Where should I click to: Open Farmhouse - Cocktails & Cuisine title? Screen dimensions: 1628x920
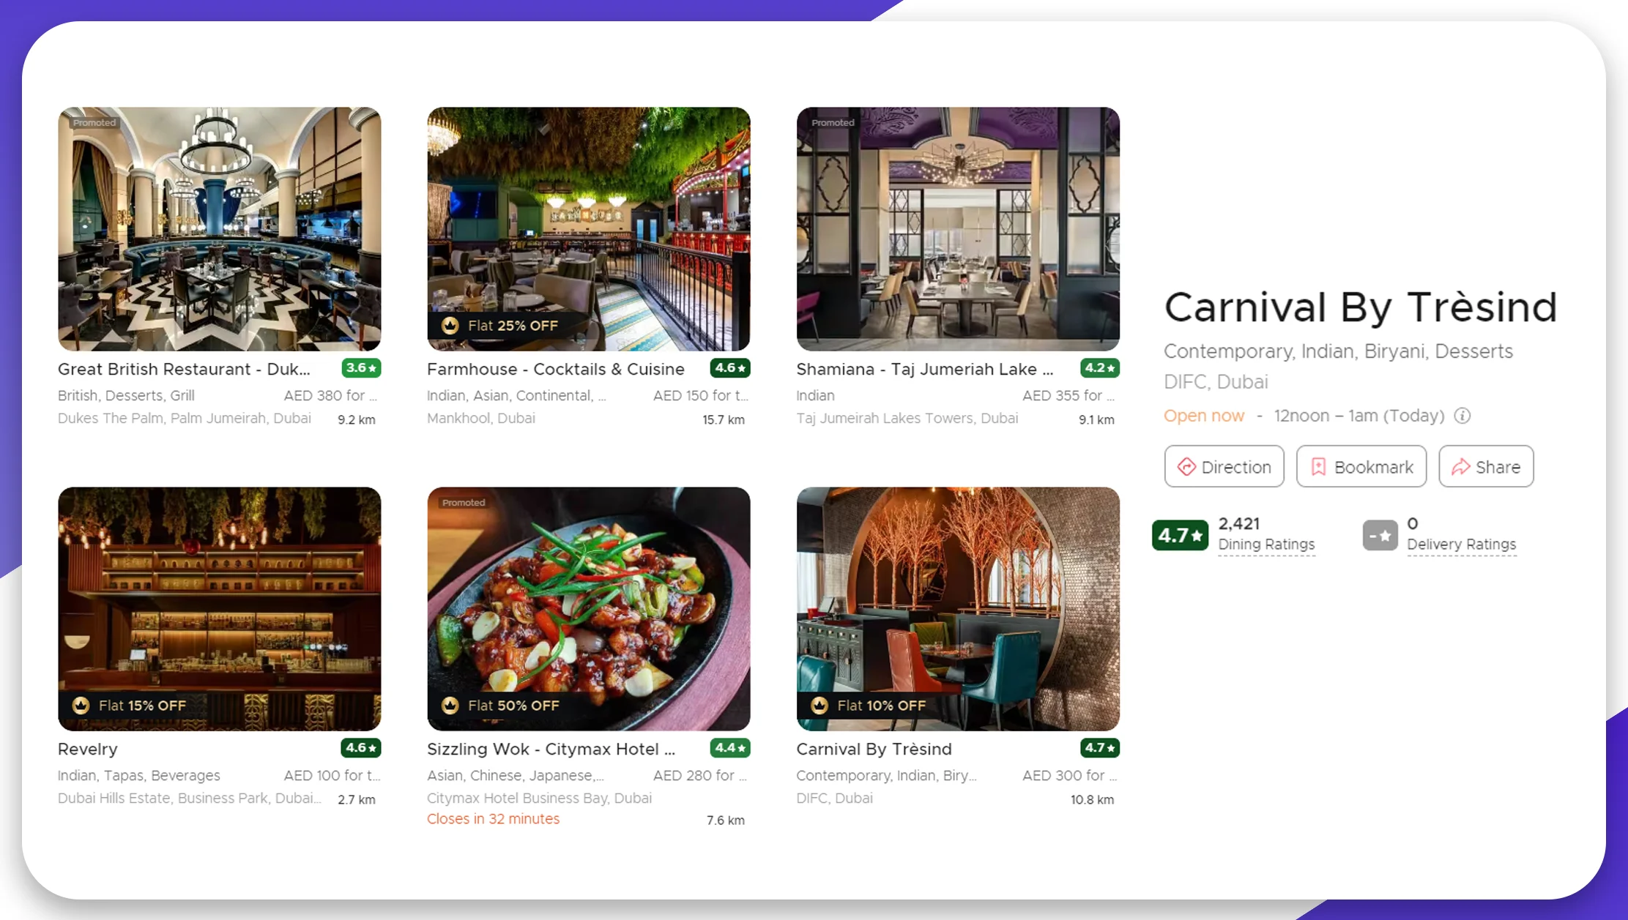[556, 369]
